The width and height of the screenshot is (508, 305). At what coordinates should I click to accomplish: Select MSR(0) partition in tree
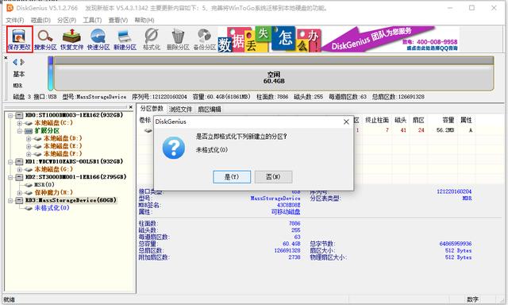(x=44, y=185)
